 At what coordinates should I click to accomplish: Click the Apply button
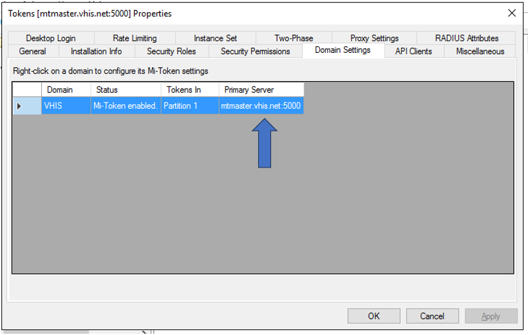491,316
